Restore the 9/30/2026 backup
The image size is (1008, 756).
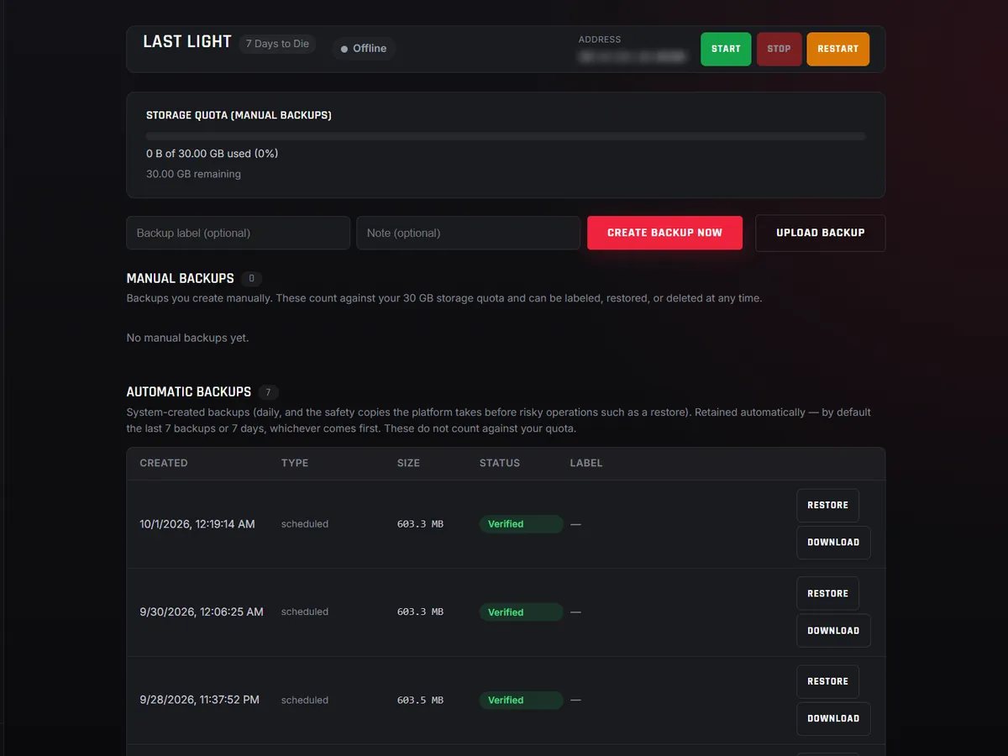(827, 593)
